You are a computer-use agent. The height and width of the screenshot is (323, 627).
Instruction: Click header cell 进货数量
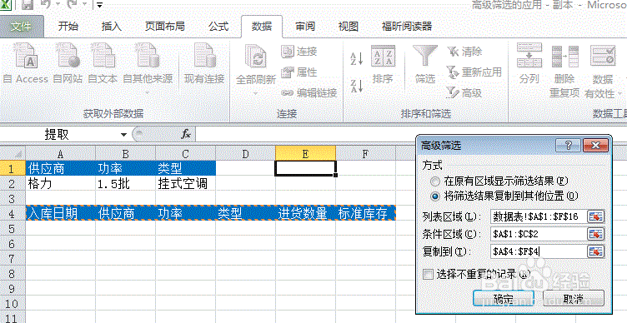click(305, 214)
